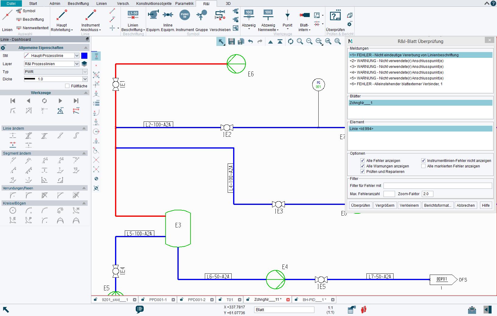
Task: Undo the last action in drawing toolbar
Action: [250, 42]
